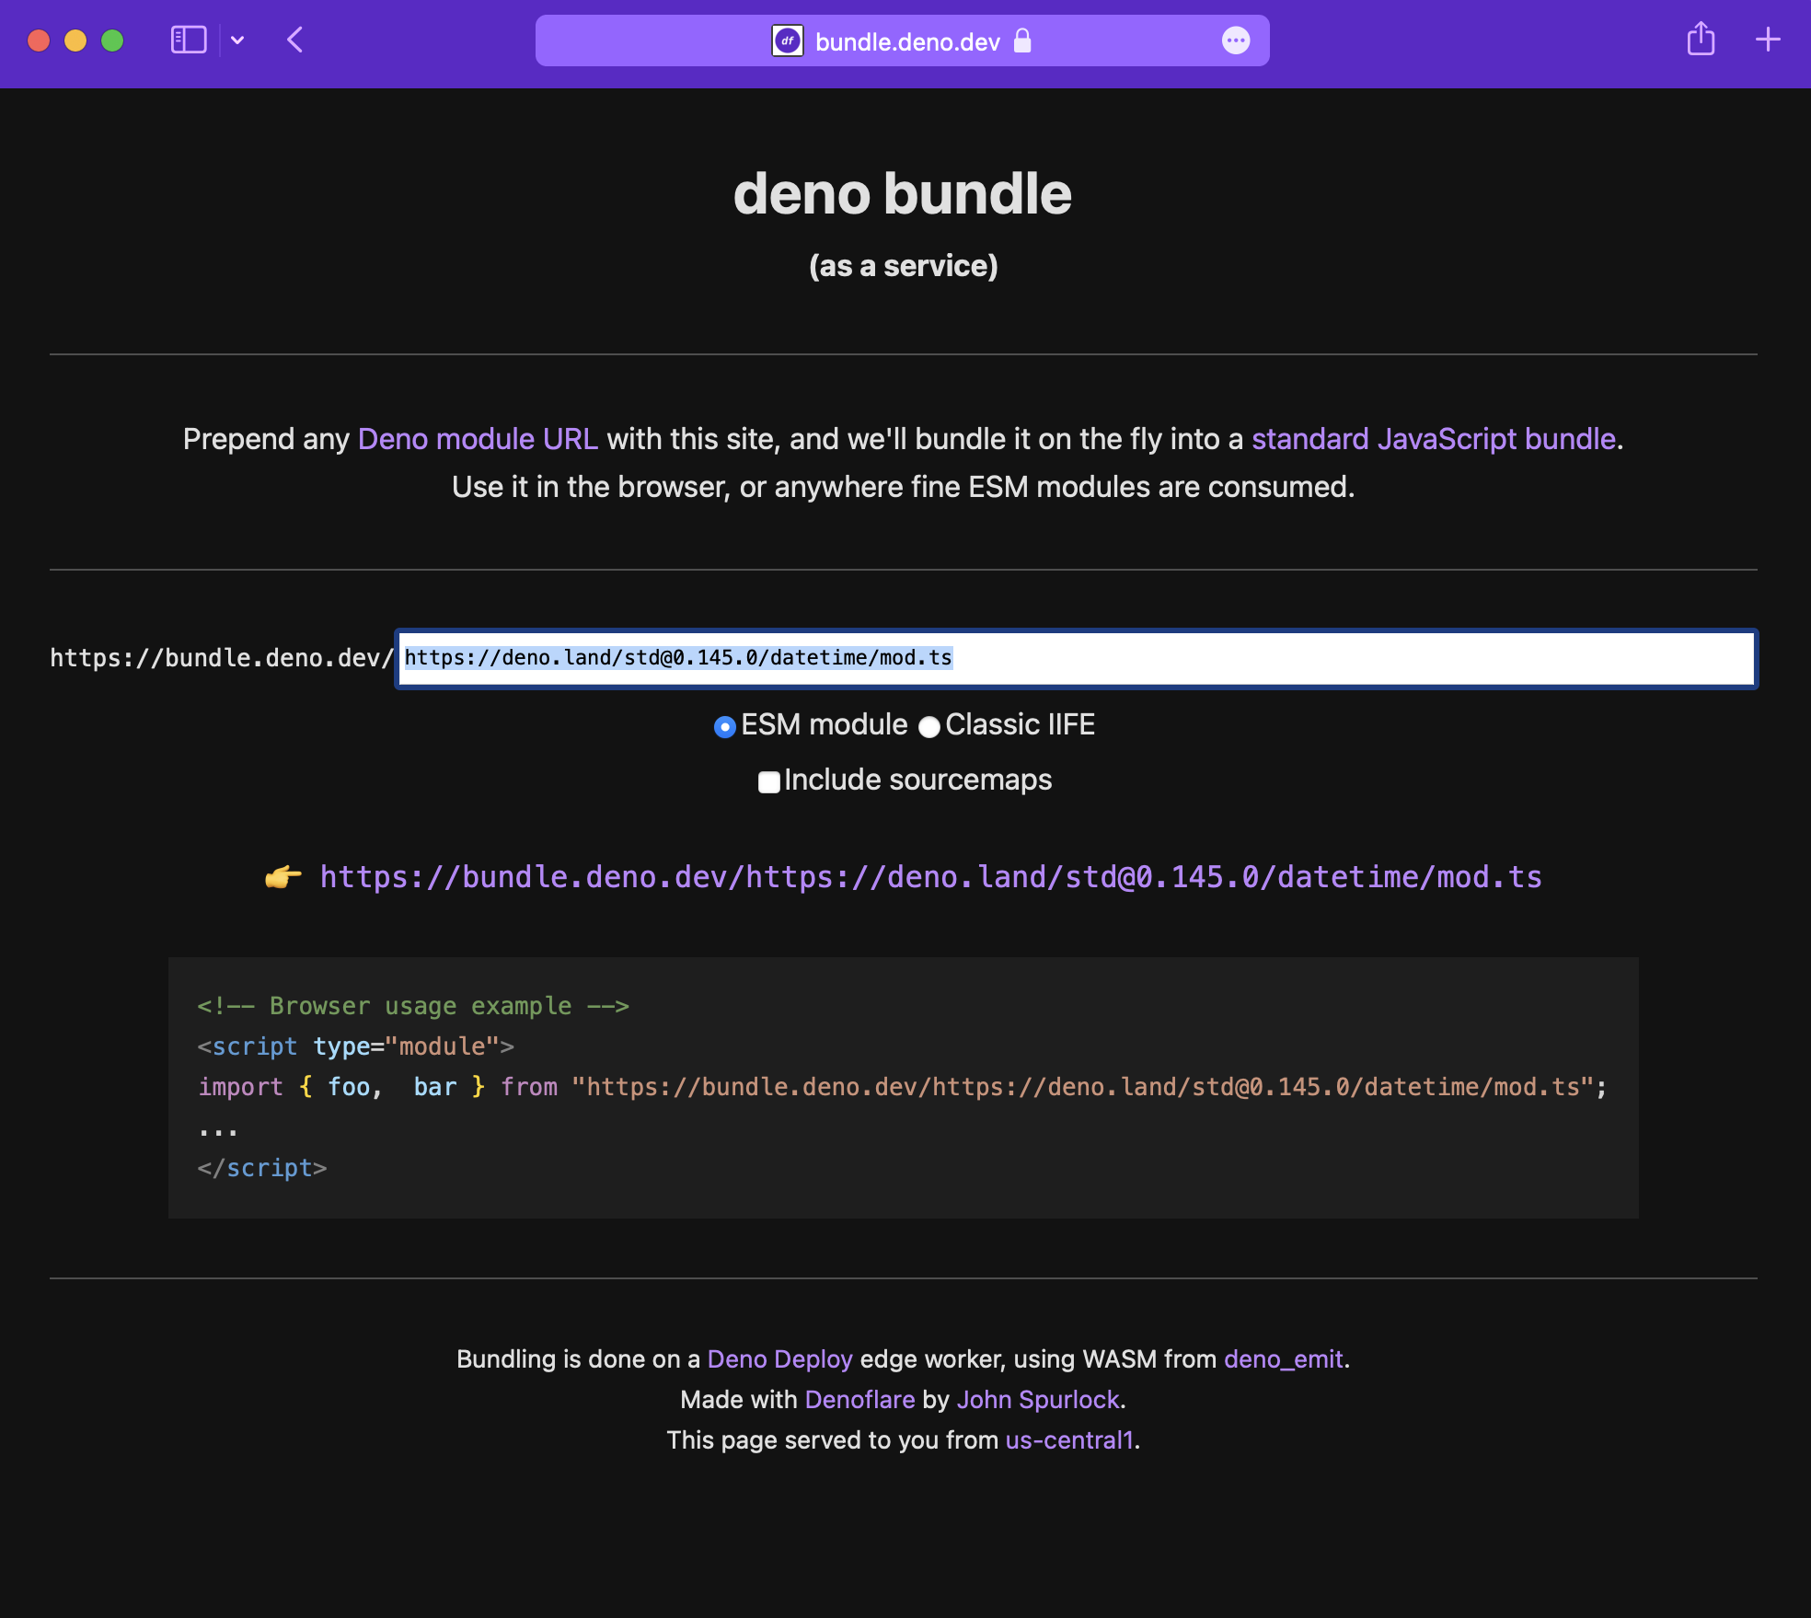
Task: Select the ESM module radio button
Action: click(726, 726)
